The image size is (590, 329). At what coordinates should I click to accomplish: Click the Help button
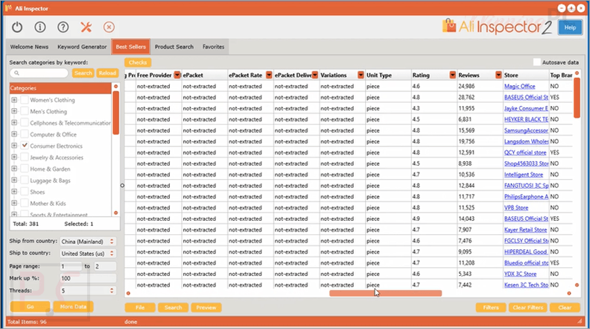570,28
